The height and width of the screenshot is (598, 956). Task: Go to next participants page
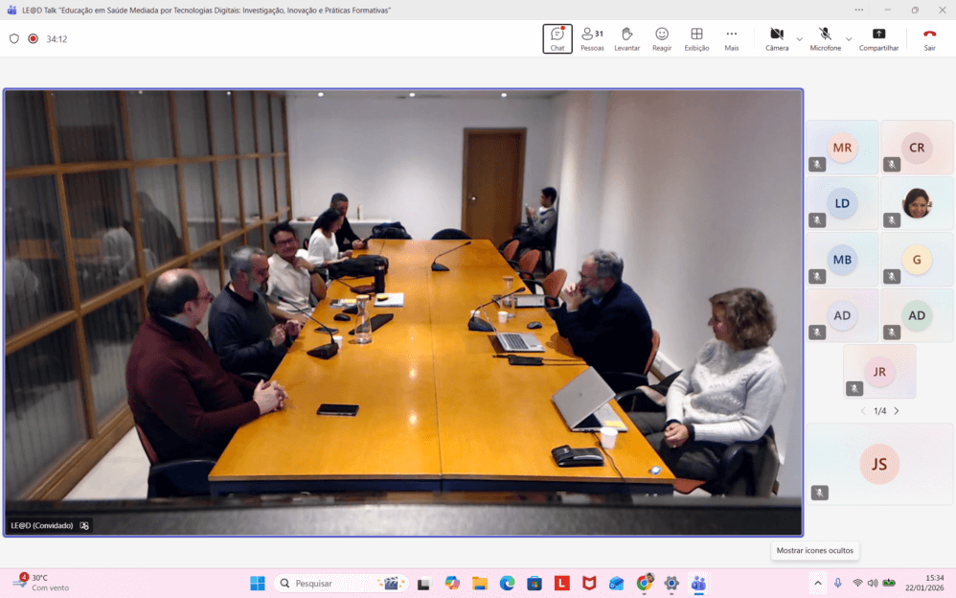click(x=897, y=411)
